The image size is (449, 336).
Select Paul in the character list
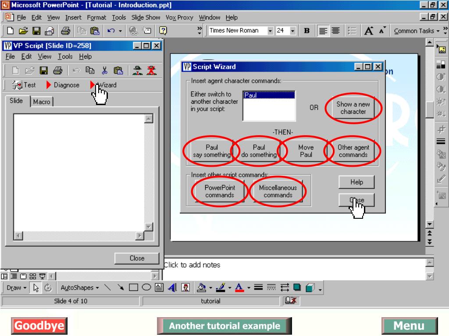coord(269,95)
